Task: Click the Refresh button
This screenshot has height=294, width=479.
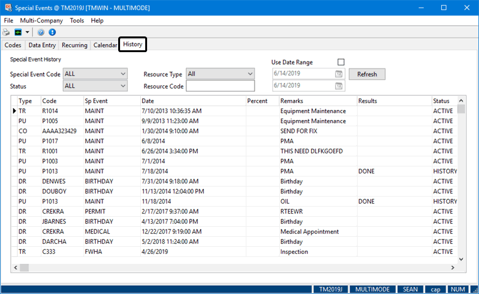Action: click(x=366, y=74)
